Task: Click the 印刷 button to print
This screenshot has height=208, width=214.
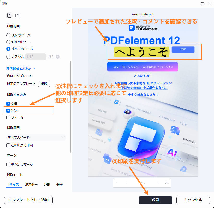Action: 155,200
